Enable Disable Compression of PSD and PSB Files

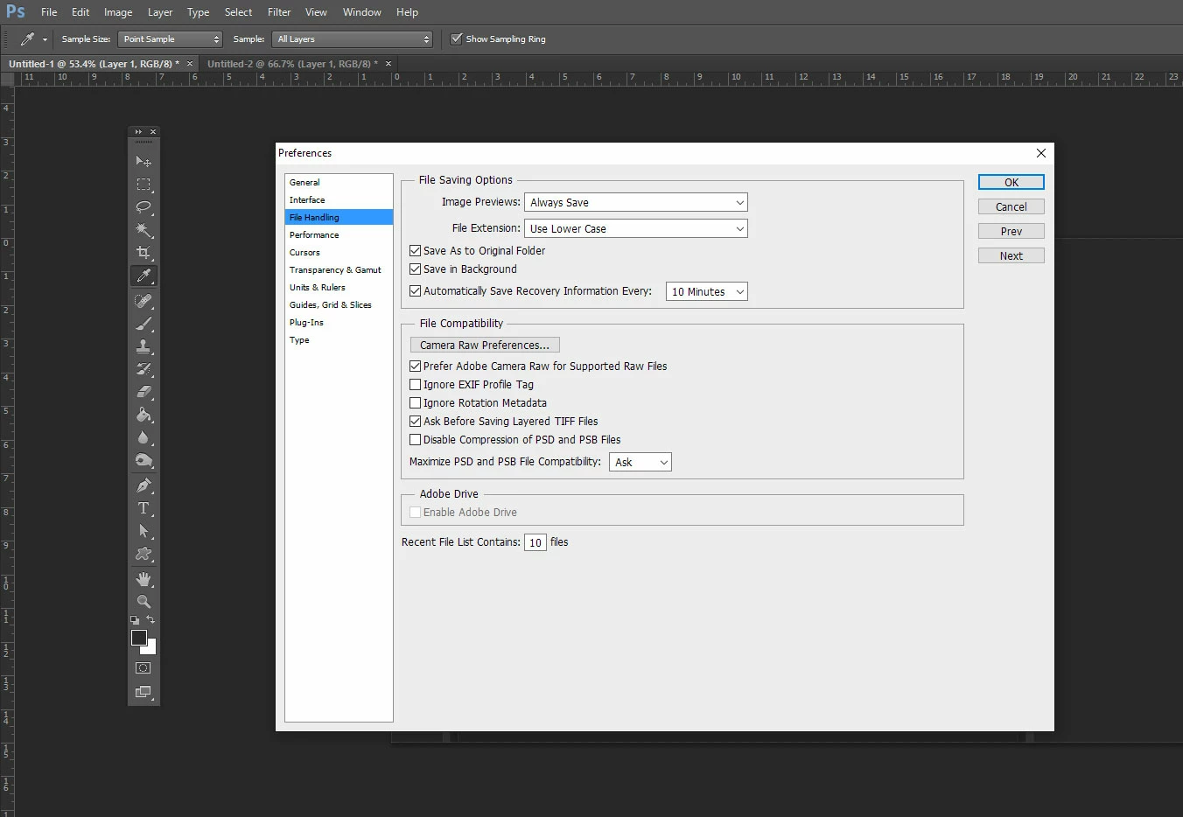click(x=416, y=440)
